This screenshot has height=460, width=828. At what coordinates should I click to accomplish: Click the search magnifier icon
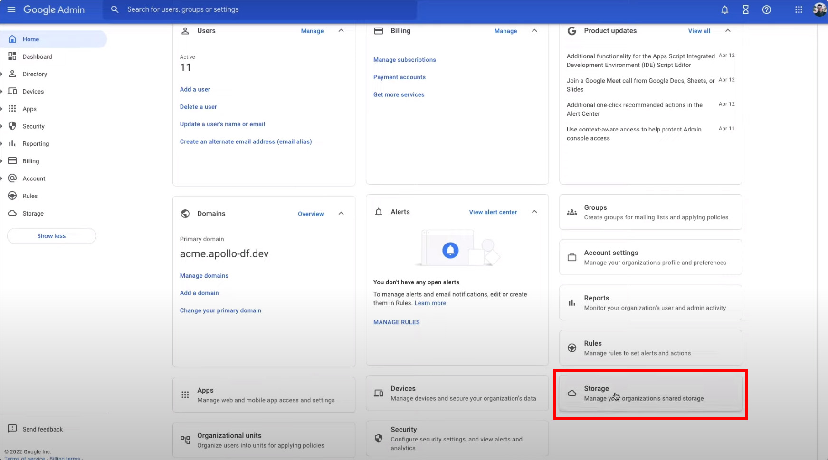(x=114, y=9)
